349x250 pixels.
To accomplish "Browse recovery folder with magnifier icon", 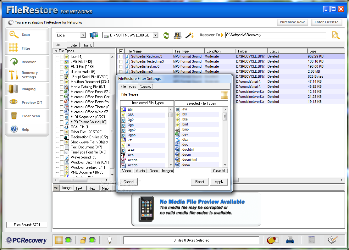I will 336,35.
